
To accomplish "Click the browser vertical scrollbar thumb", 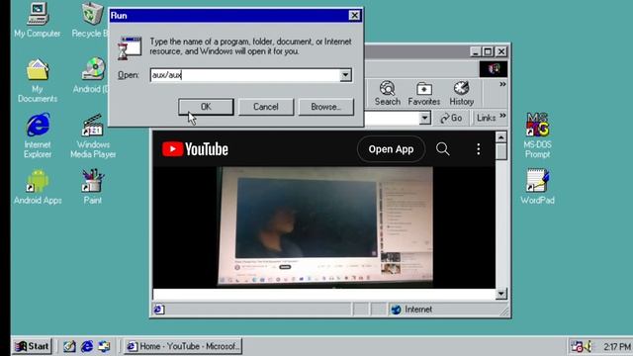I will 501,151.
